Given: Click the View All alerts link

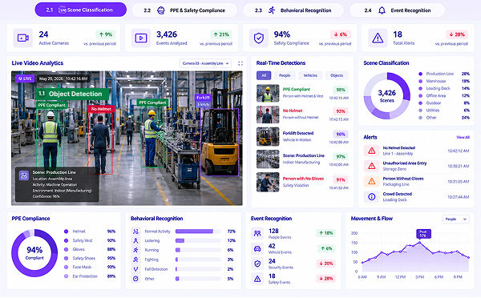Looking at the screenshot, I should [x=463, y=137].
